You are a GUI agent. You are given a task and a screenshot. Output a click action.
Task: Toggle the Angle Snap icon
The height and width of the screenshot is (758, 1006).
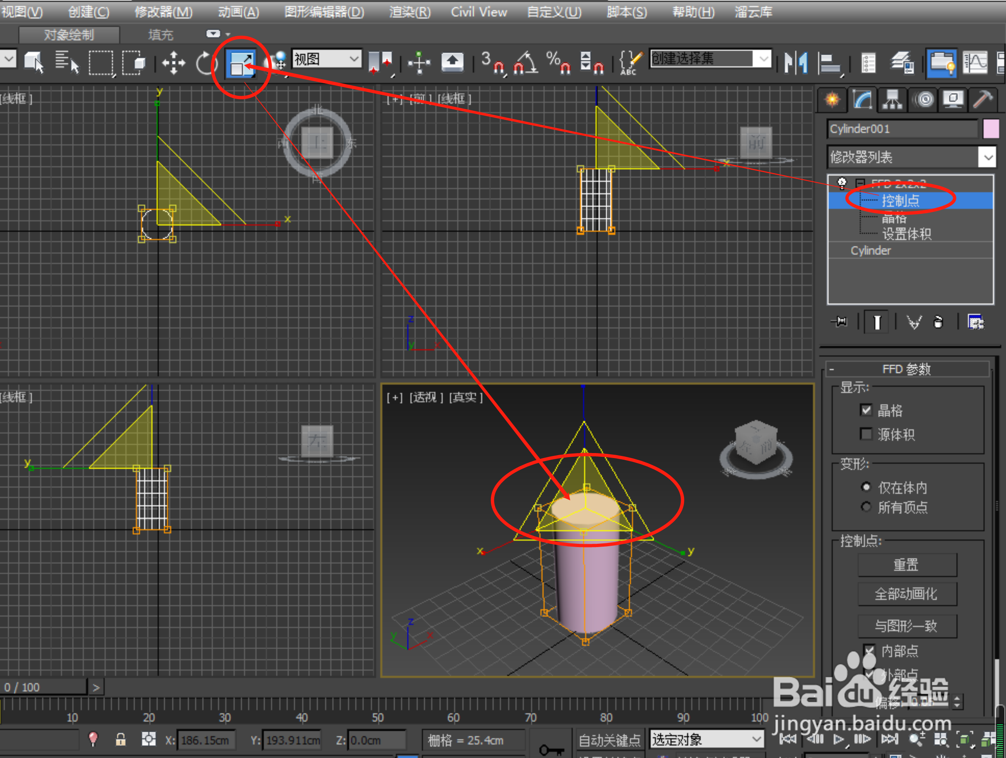point(525,64)
